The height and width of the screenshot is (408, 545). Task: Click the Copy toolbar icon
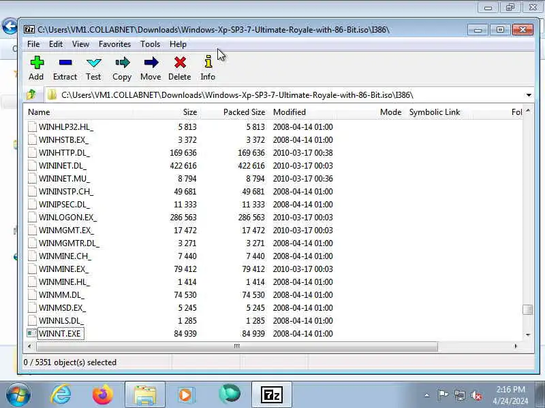pos(123,63)
